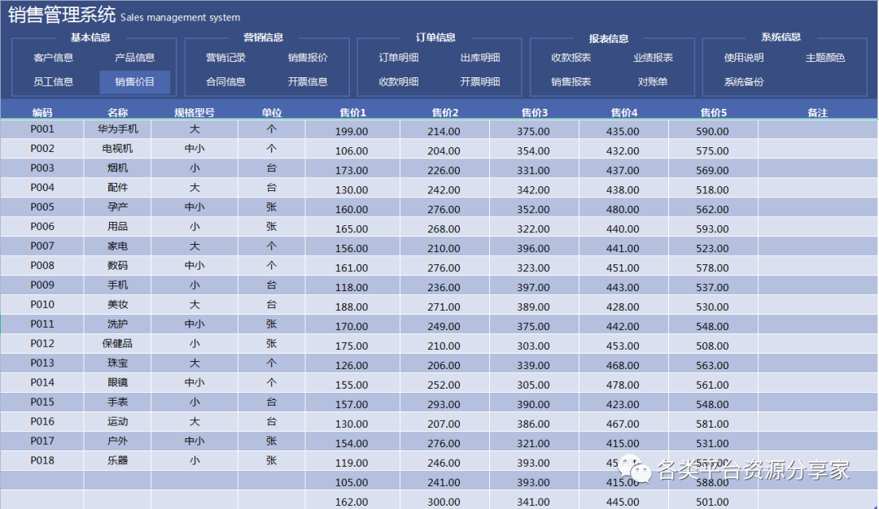Click the 售价5 column header
The width and height of the screenshot is (879, 509).
(x=713, y=112)
